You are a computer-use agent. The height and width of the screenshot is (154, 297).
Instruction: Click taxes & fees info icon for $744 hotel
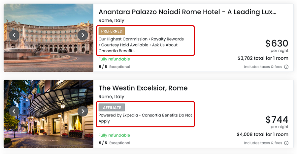click(x=286, y=143)
